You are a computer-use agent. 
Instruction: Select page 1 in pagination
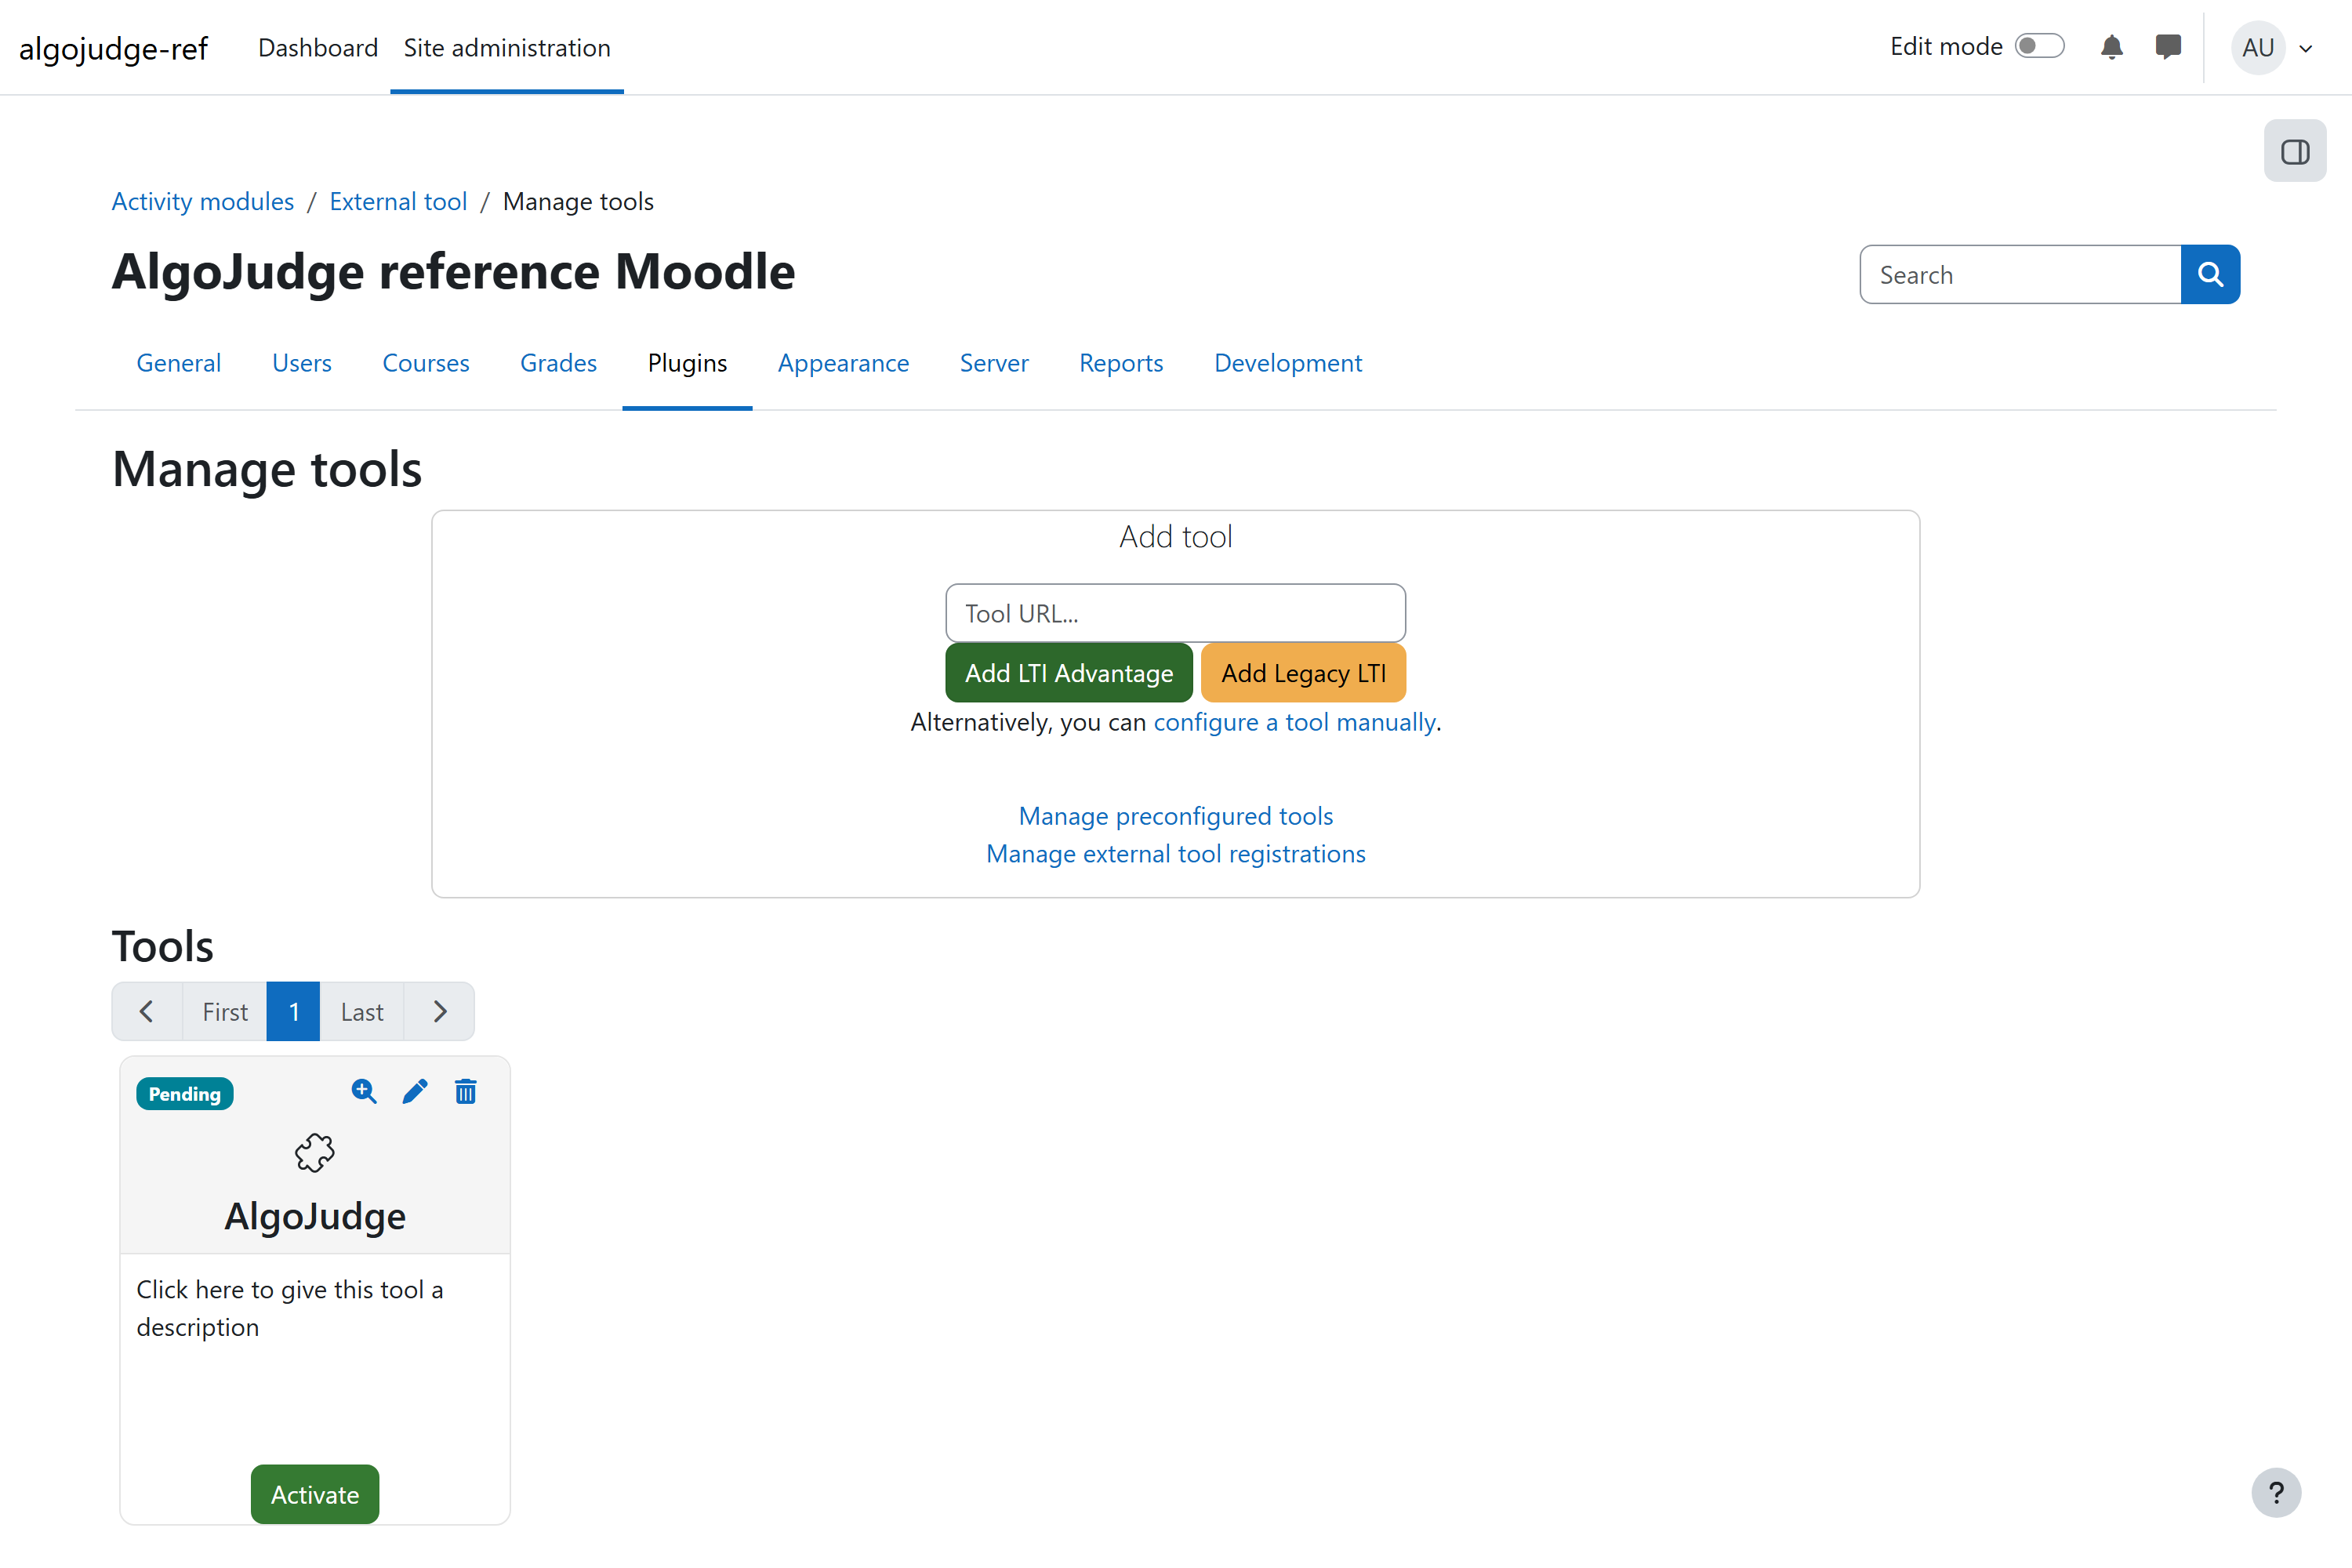click(x=293, y=1011)
